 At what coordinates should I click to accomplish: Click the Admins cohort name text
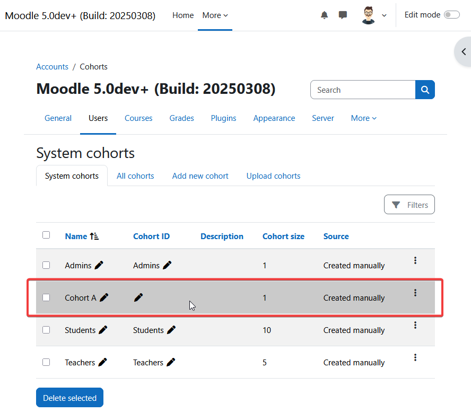tap(78, 266)
